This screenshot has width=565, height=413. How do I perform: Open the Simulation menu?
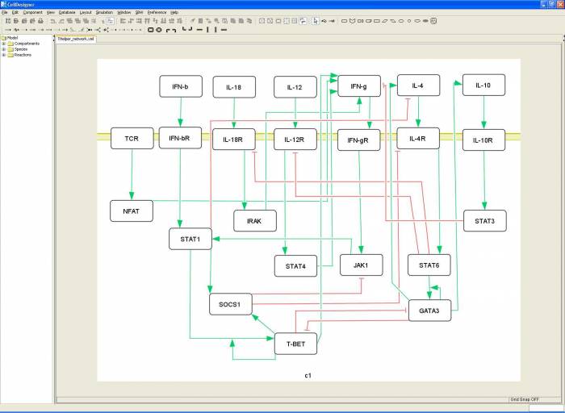click(x=104, y=12)
